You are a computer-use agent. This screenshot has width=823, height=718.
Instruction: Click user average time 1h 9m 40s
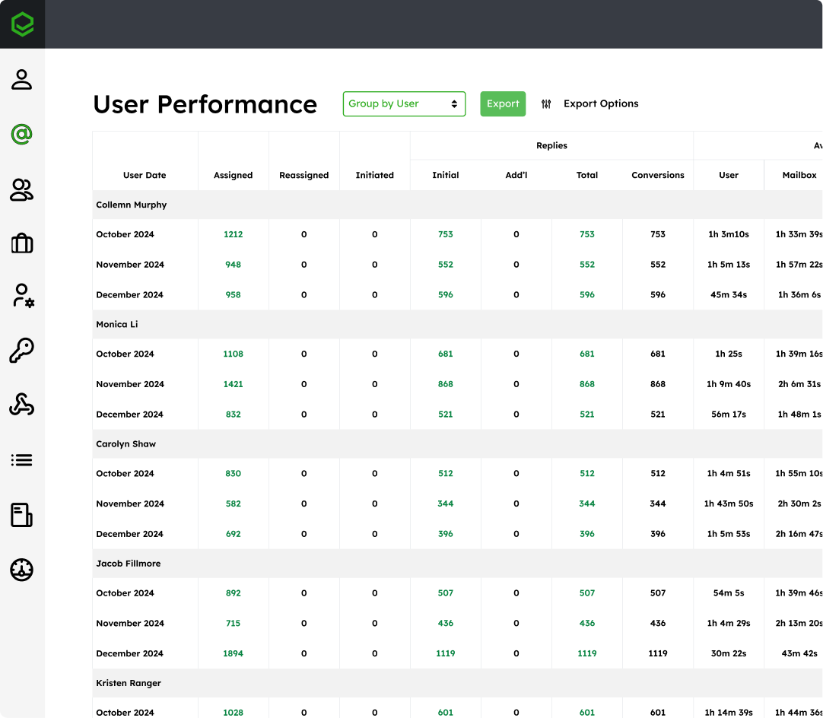(729, 384)
